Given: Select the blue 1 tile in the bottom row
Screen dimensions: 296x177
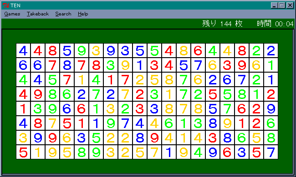Looking at the screenshot, I should point(169,152).
